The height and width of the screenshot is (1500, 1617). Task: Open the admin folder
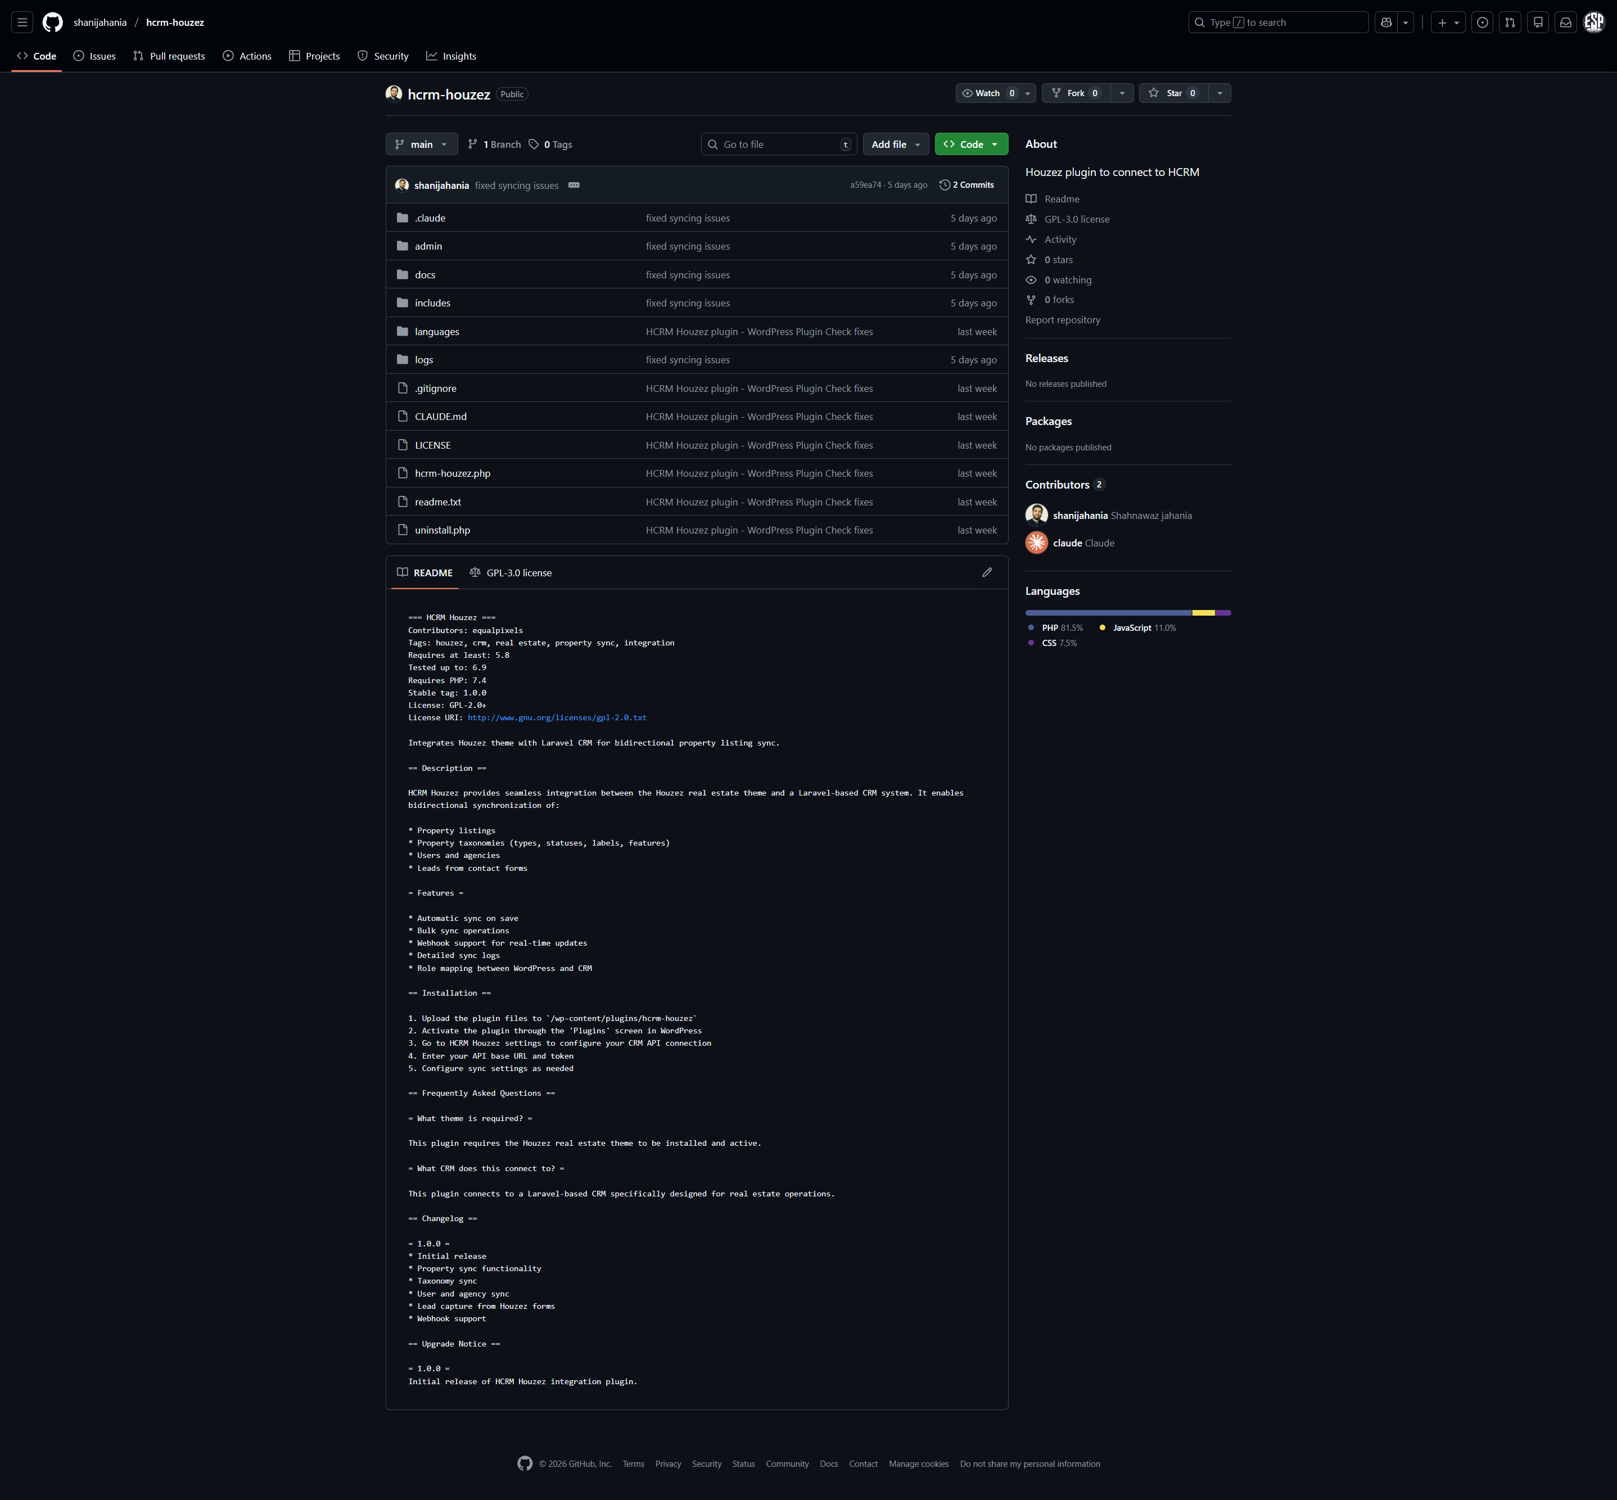[428, 247]
